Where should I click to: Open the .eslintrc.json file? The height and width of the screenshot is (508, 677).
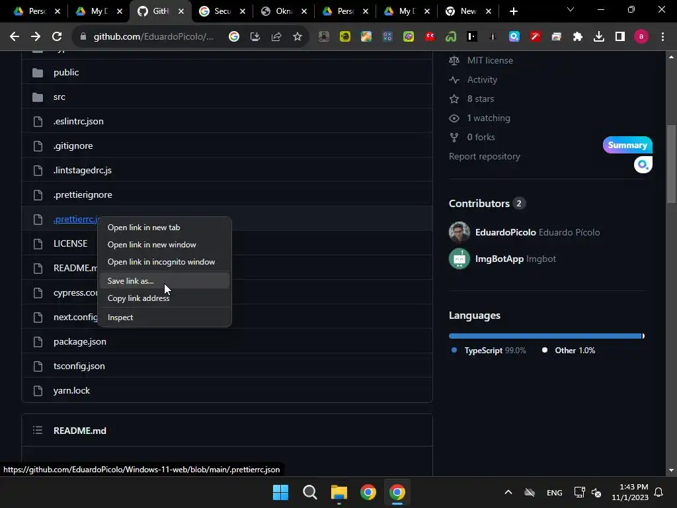(79, 122)
